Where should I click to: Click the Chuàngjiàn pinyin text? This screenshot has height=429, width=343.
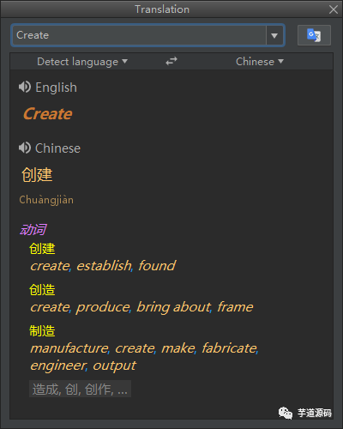(46, 200)
